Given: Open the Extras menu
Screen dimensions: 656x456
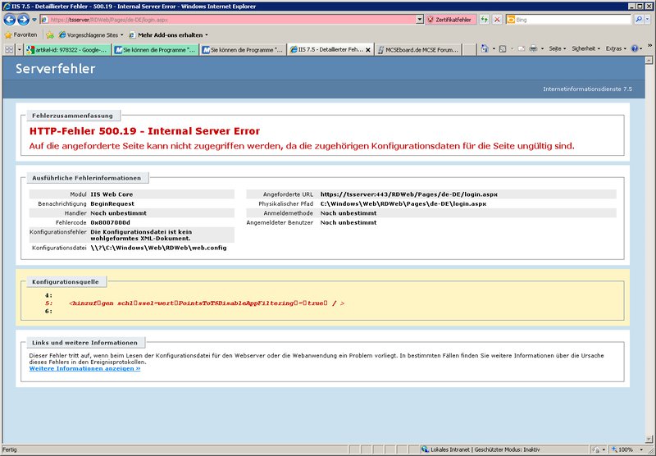Looking at the screenshot, I should (616, 49).
